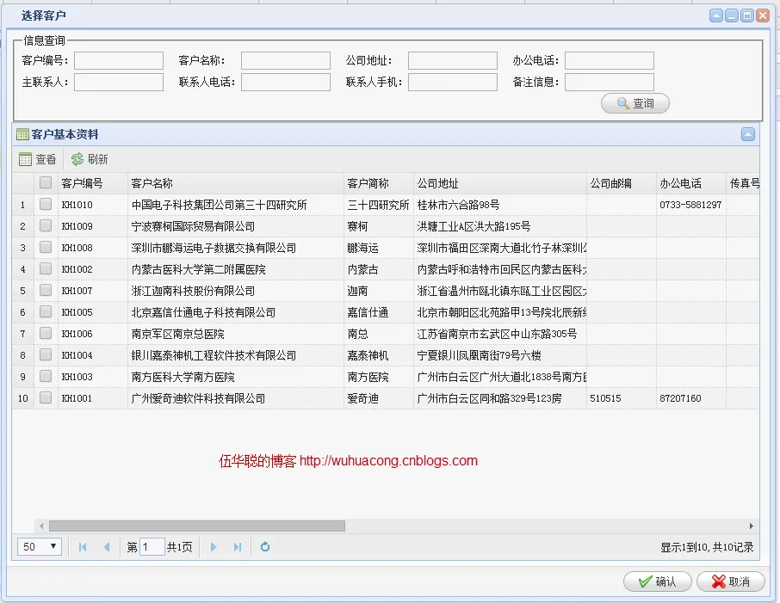Click postal code 510515 cell
This screenshot has height=603, width=780.
pyautogui.click(x=622, y=398)
